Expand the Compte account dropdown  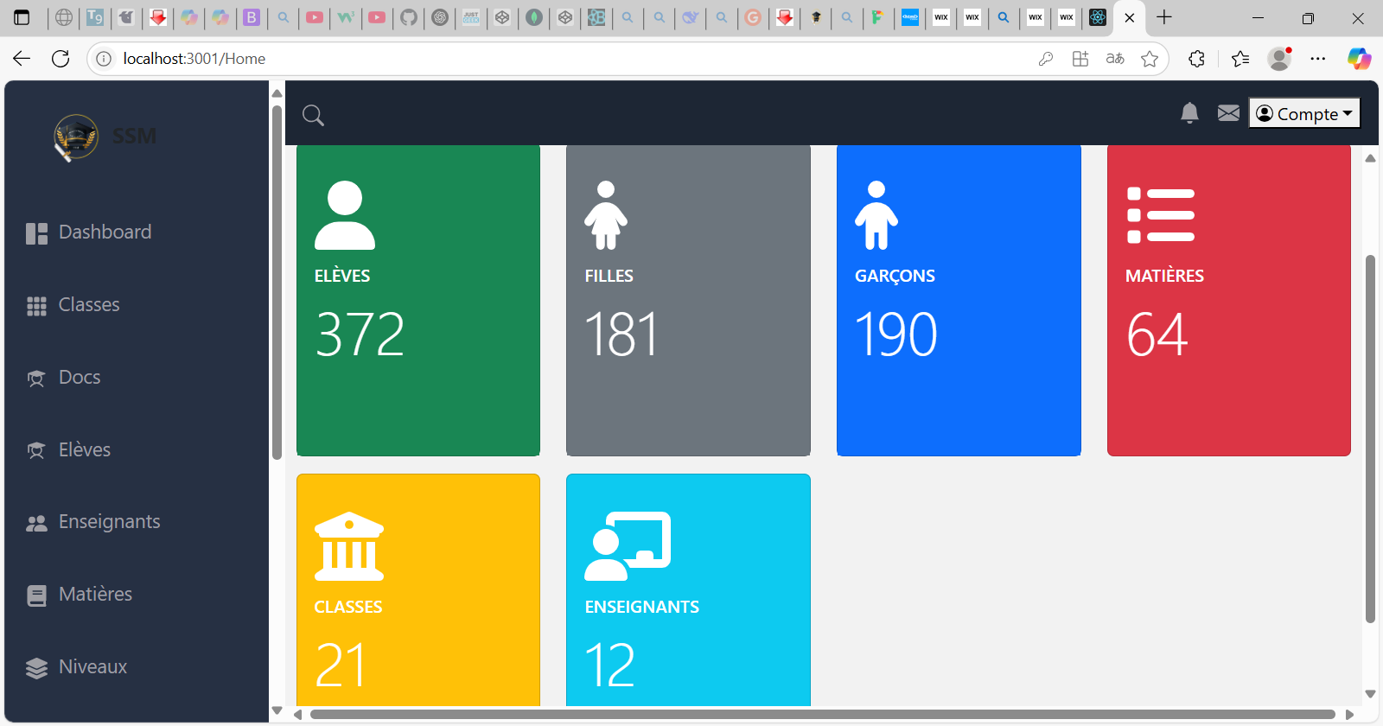click(1303, 113)
